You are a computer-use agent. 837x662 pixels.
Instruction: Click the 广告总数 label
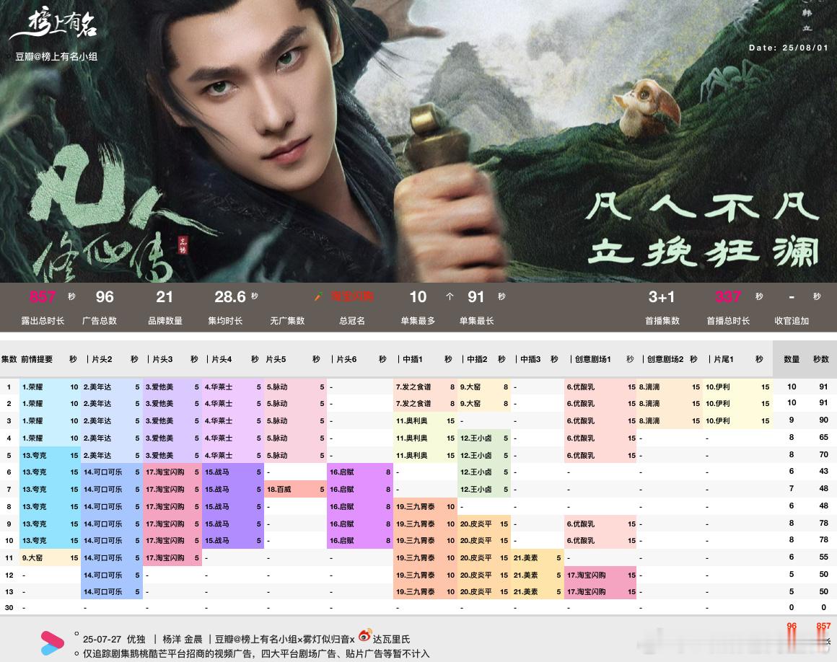[100, 321]
